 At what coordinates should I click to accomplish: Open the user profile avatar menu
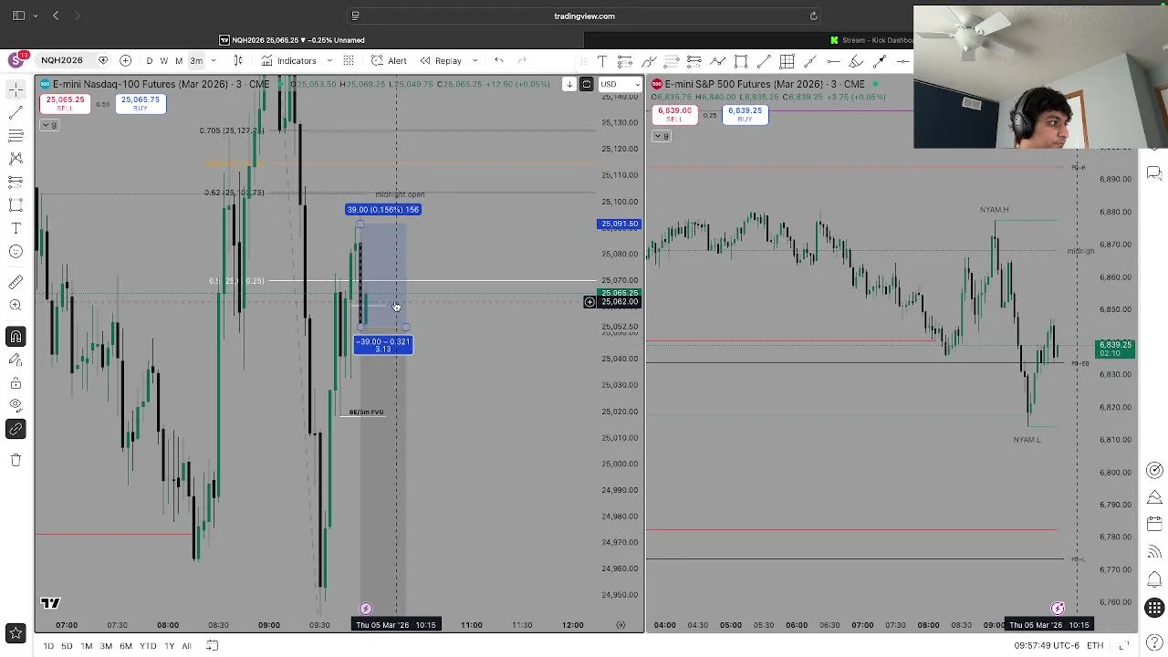(16, 60)
